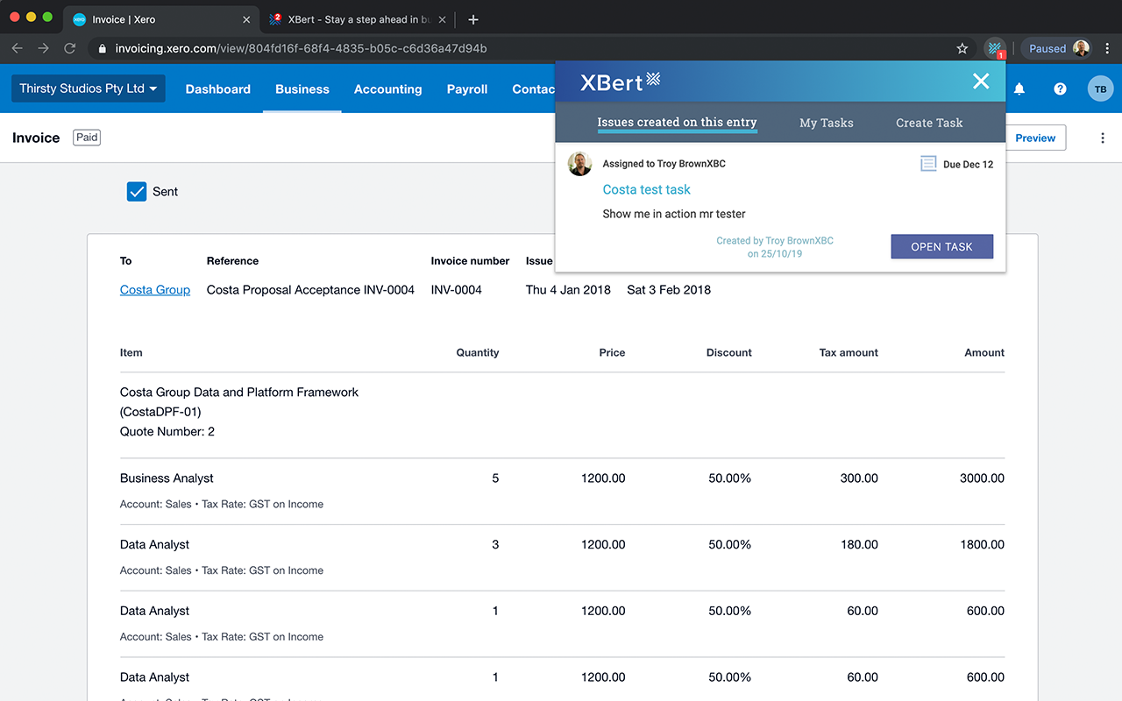The image size is (1122, 701).
Task: Open the Accounting menu
Action: (x=388, y=89)
